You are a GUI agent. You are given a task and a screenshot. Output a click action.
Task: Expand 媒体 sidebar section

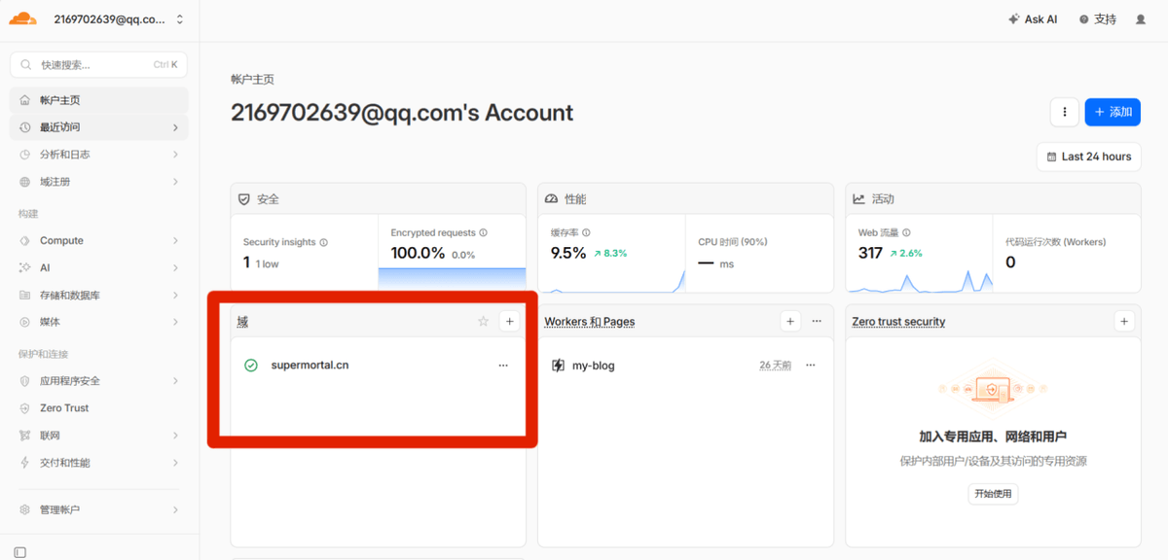pos(99,322)
